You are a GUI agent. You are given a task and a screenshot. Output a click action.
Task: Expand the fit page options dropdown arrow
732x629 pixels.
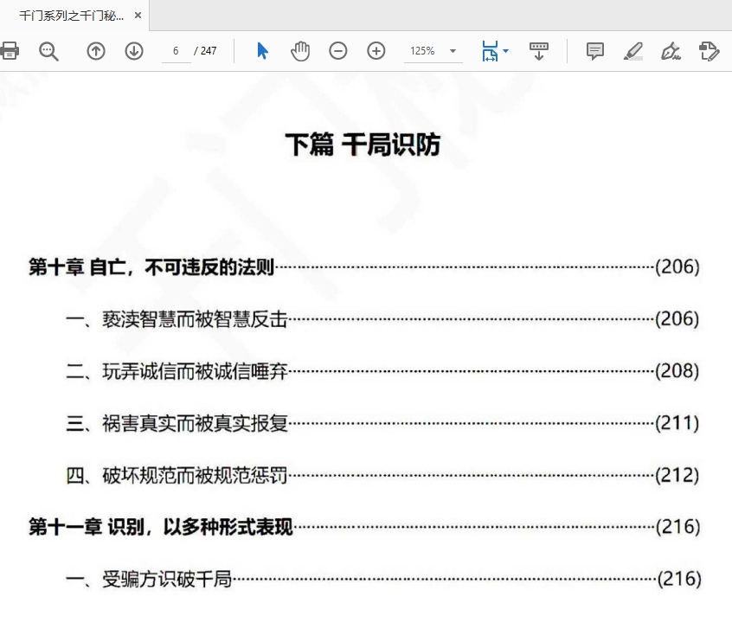tap(506, 51)
